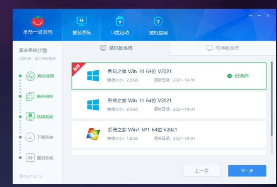Click the tomato app logo
Image resolution: width=277 pixels, height=187 pixels.
coord(37,22)
